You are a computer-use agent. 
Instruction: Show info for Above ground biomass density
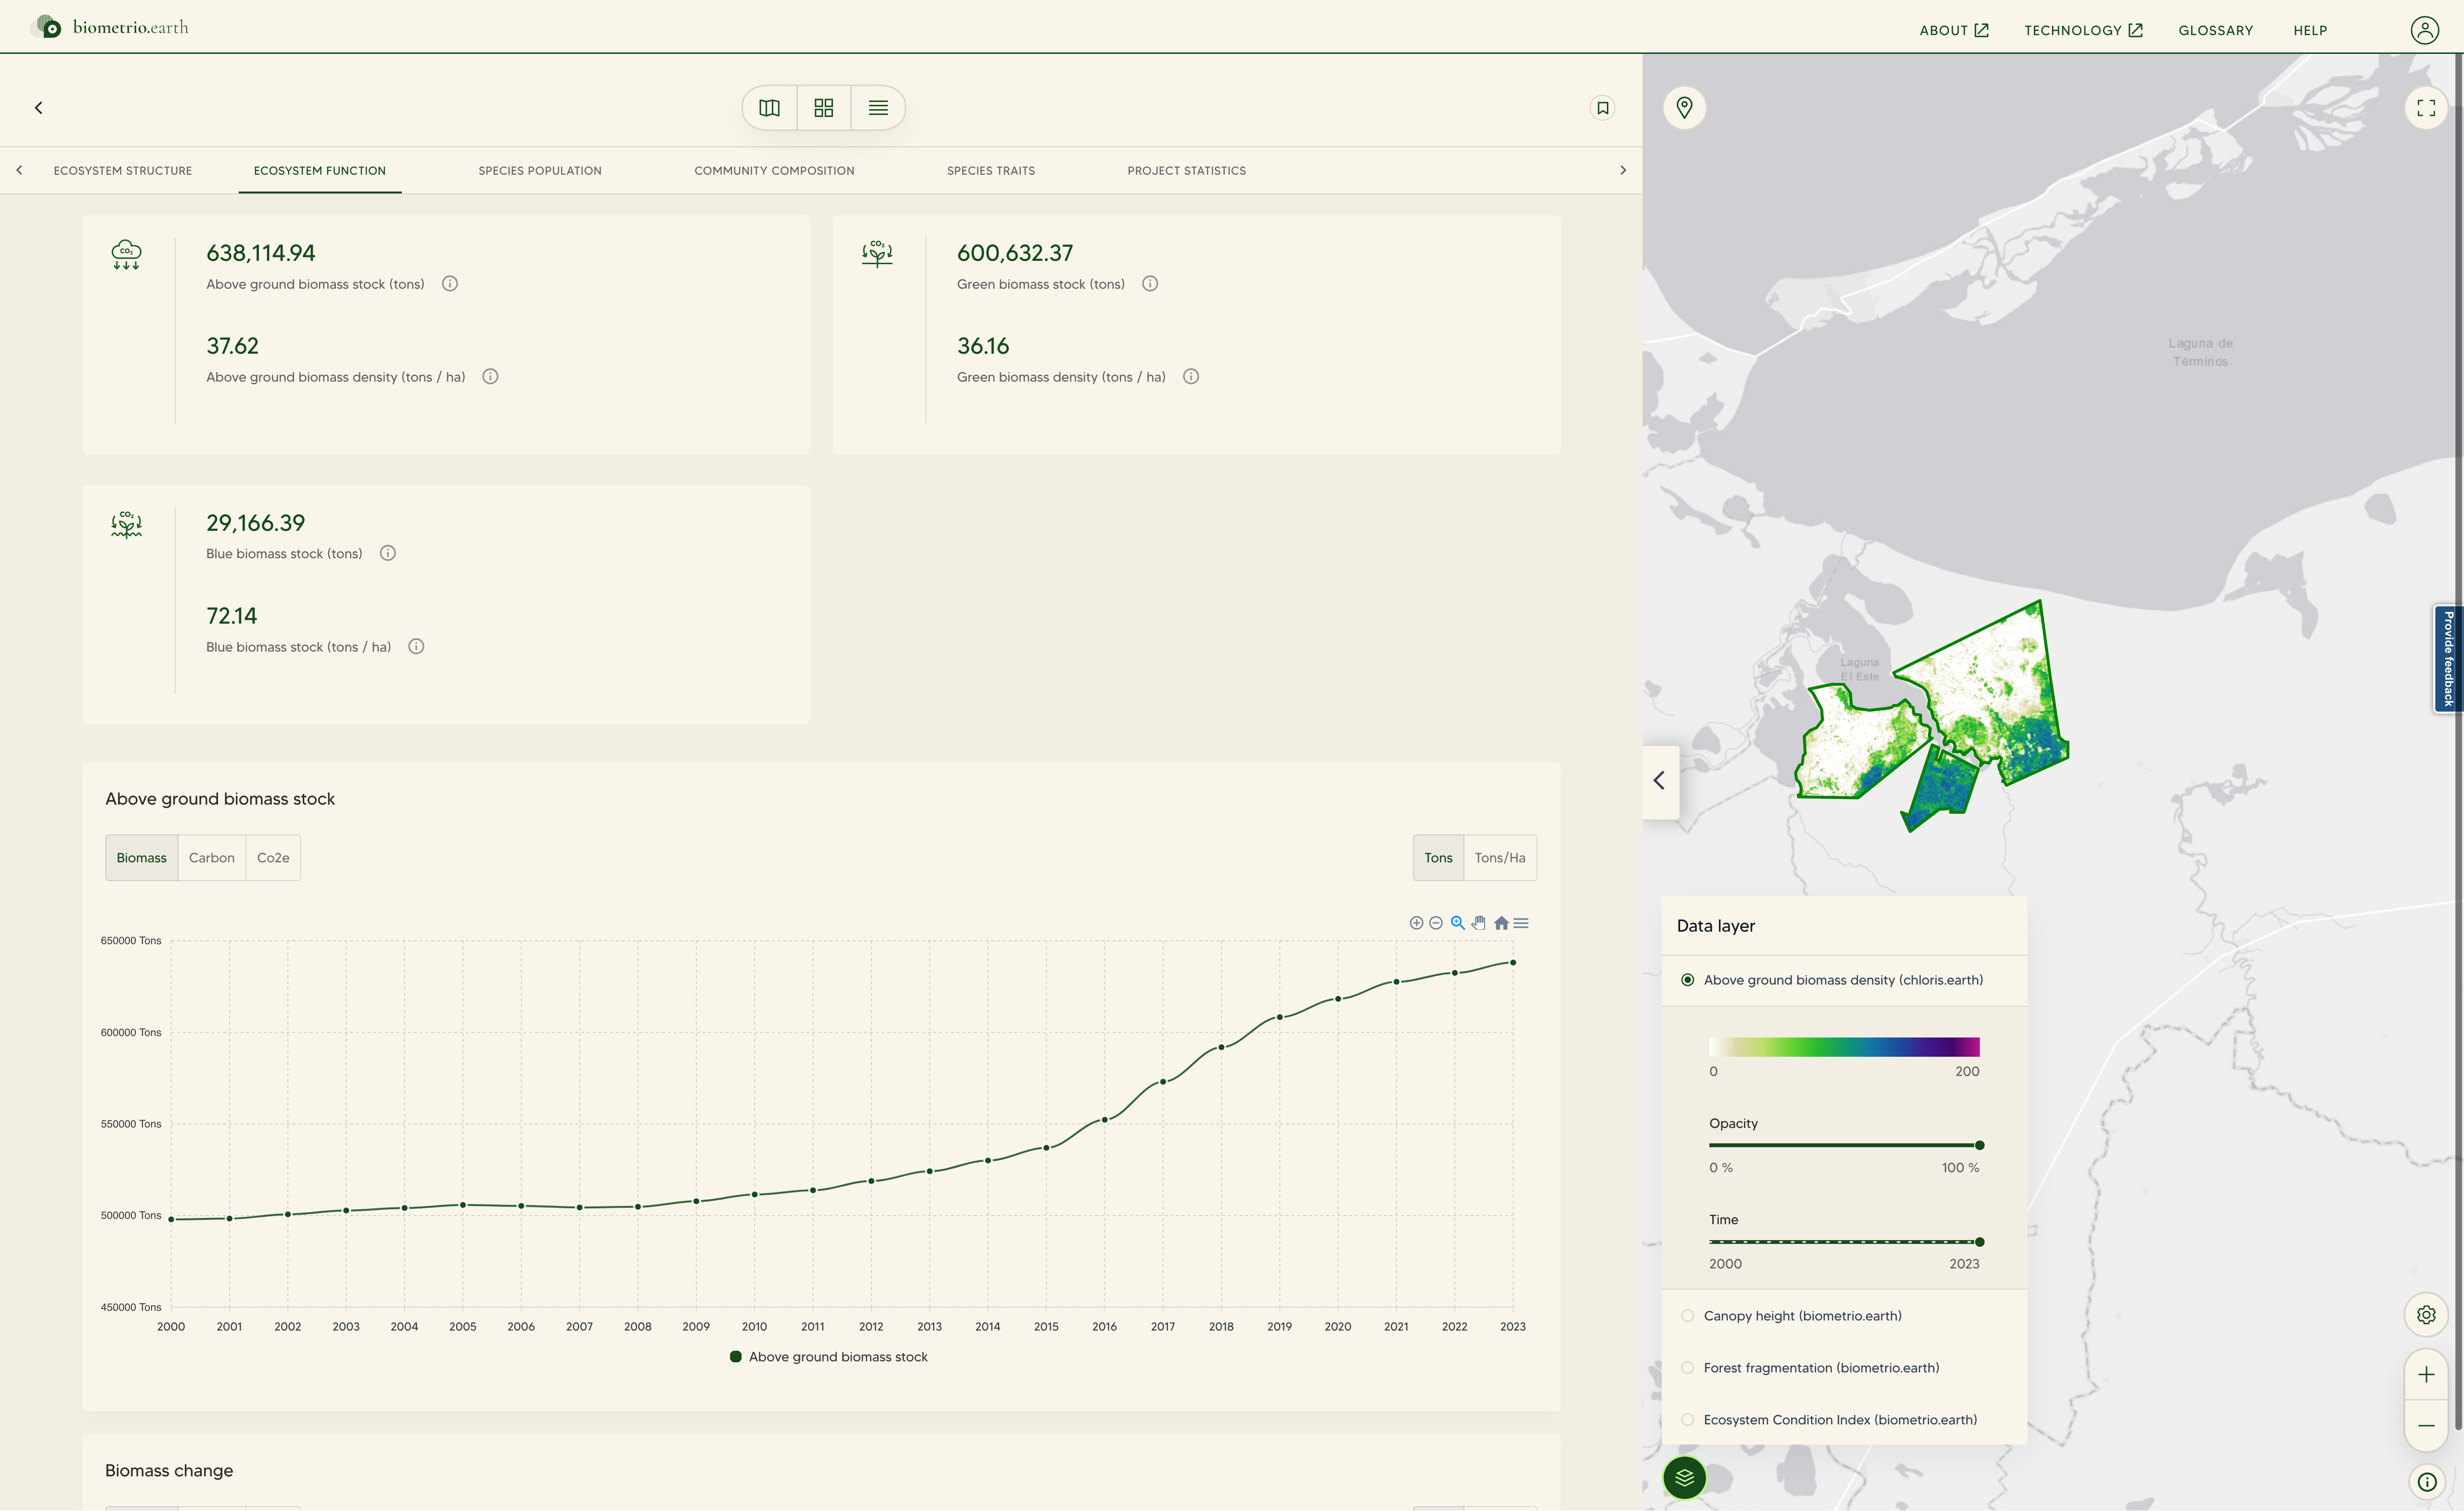[x=490, y=377]
